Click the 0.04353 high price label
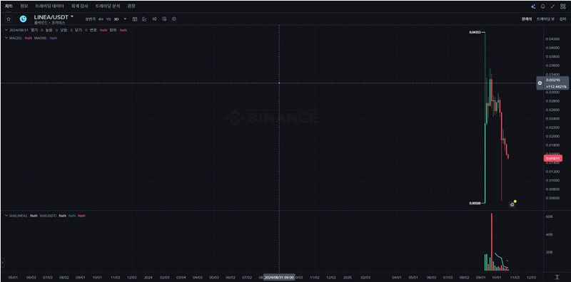Screen dimensions: 571x282 point(475,32)
